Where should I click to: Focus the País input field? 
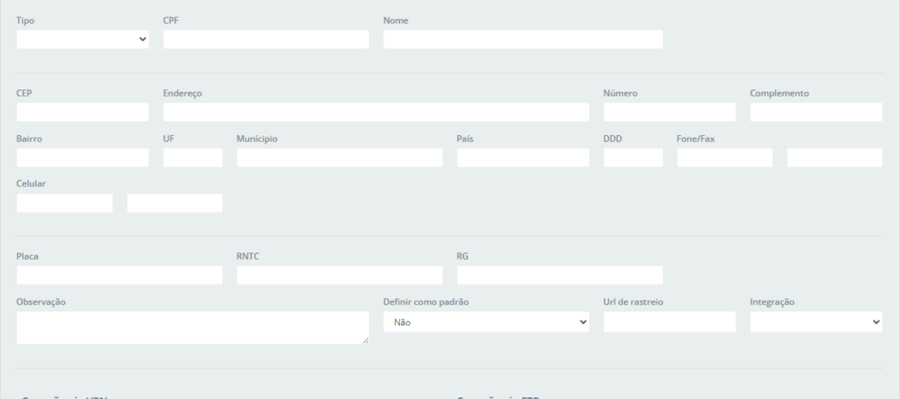click(x=522, y=158)
